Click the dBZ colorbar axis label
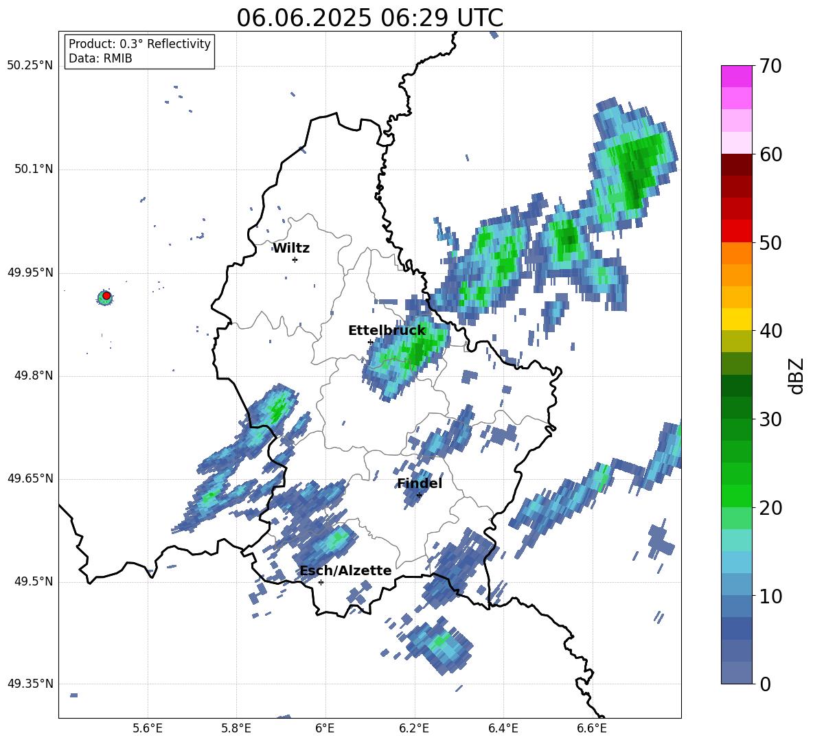The height and width of the screenshot is (742, 813). pos(797,375)
